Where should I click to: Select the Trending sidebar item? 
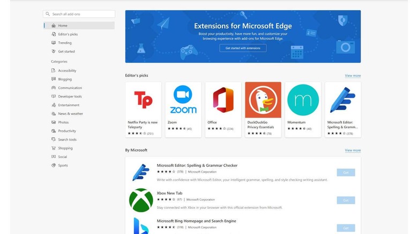pyautogui.click(x=65, y=43)
